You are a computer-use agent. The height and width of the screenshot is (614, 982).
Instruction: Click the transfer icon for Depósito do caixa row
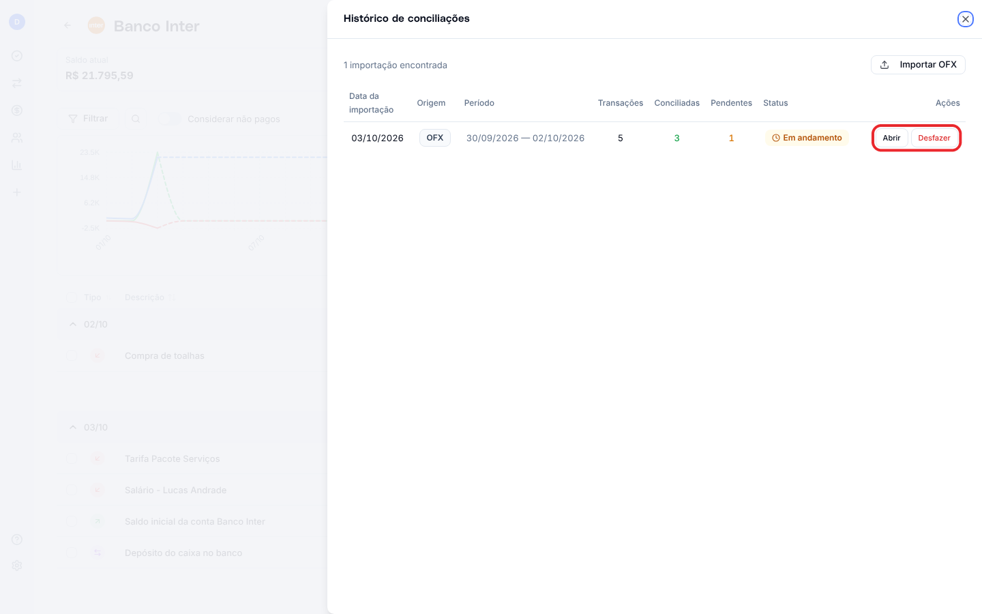98,553
